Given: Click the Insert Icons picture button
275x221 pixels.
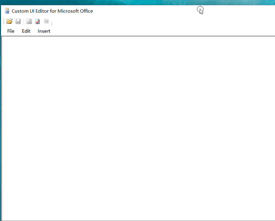Looking at the screenshot, I should click(x=29, y=21).
